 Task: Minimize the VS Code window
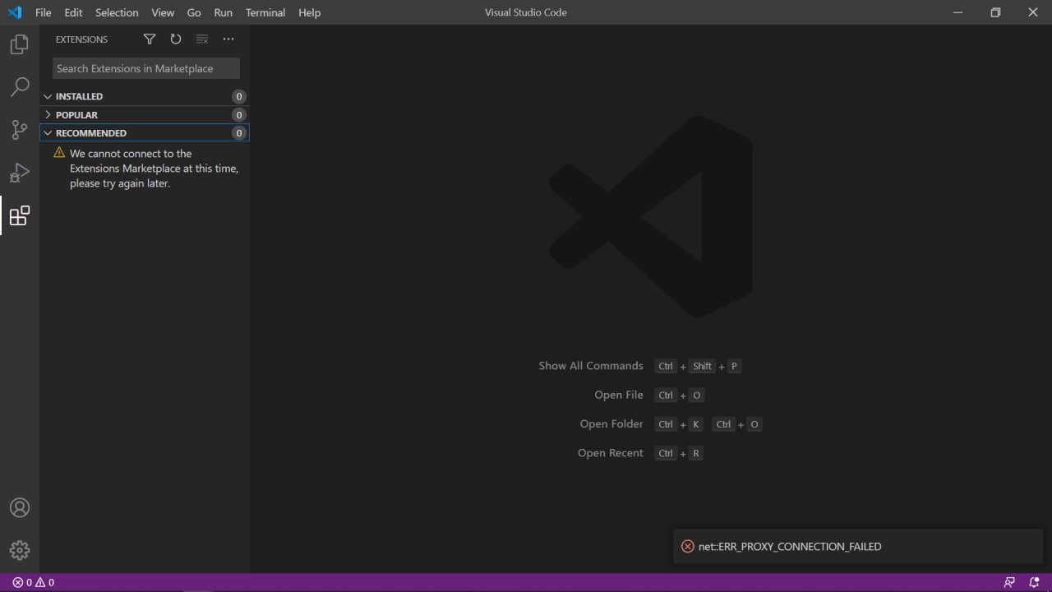pos(957,12)
